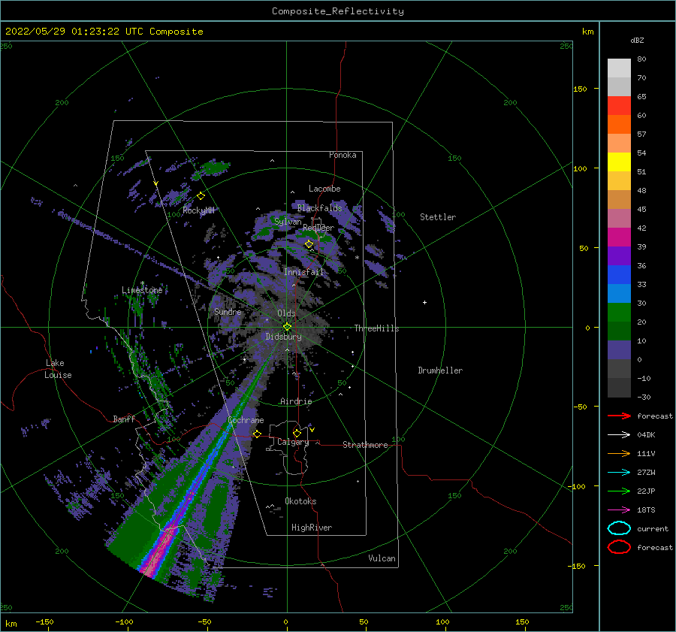This screenshot has width=676, height=632.
Task: Click the 18TS legend label
Action: pos(646,510)
